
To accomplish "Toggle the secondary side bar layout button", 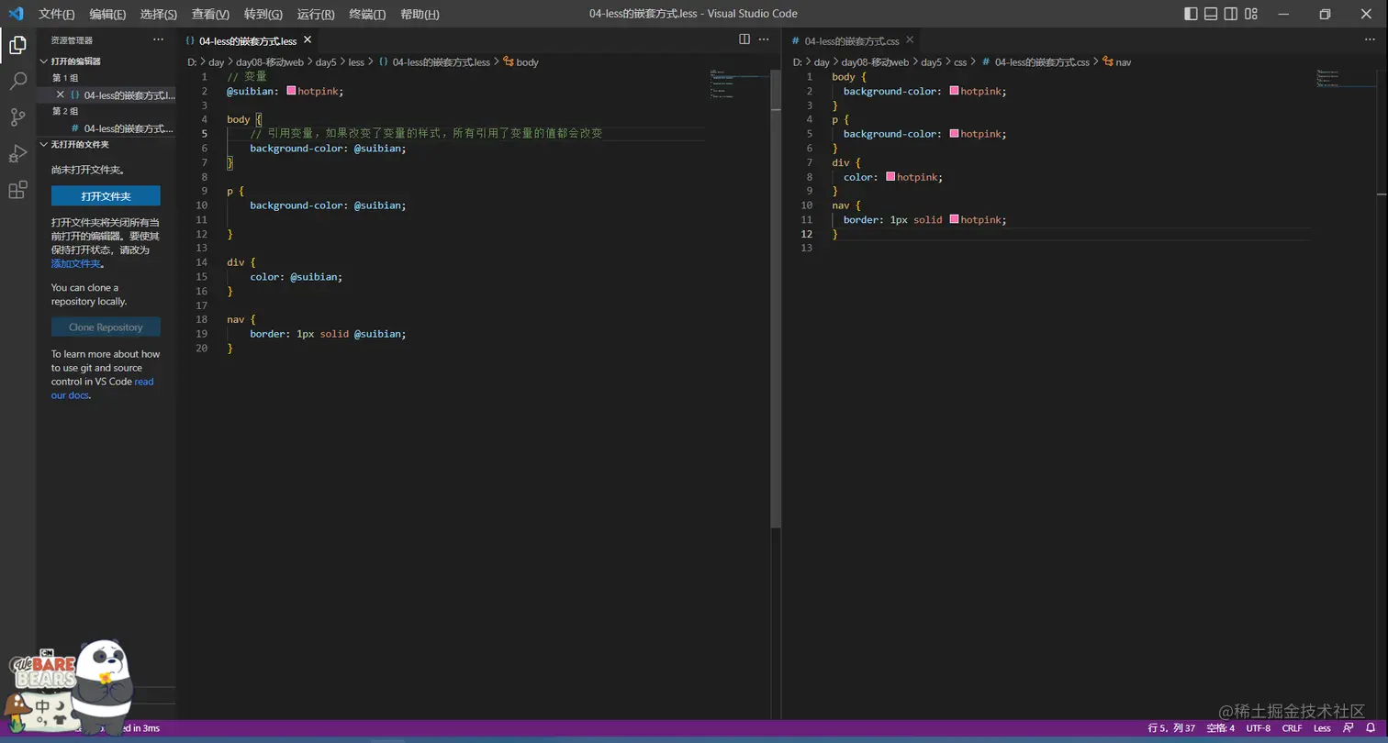I will pyautogui.click(x=1231, y=14).
